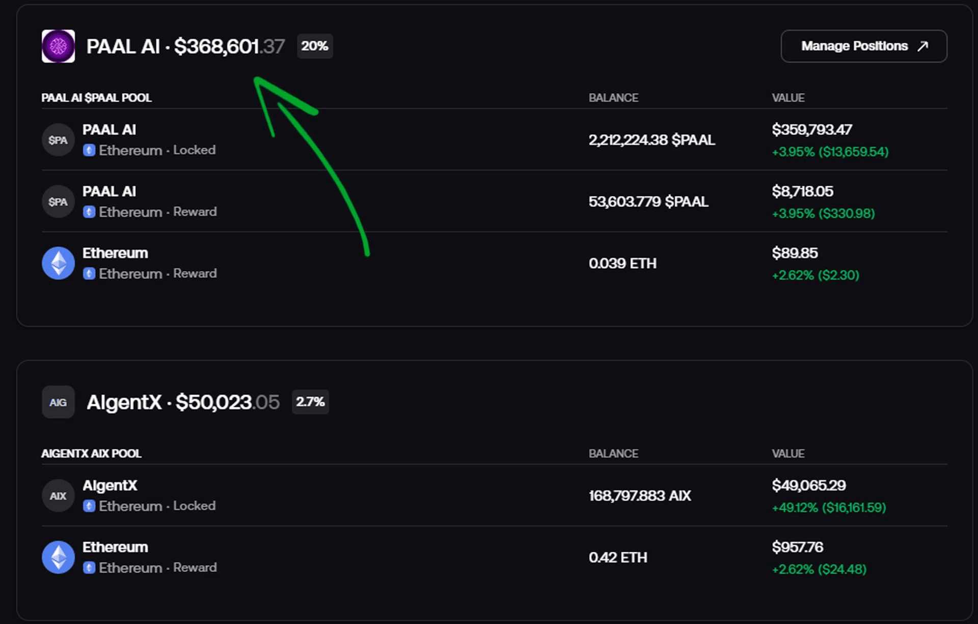Click the $PA icon on the Locked row
Image resolution: width=978 pixels, height=624 pixels.
(x=58, y=140)
